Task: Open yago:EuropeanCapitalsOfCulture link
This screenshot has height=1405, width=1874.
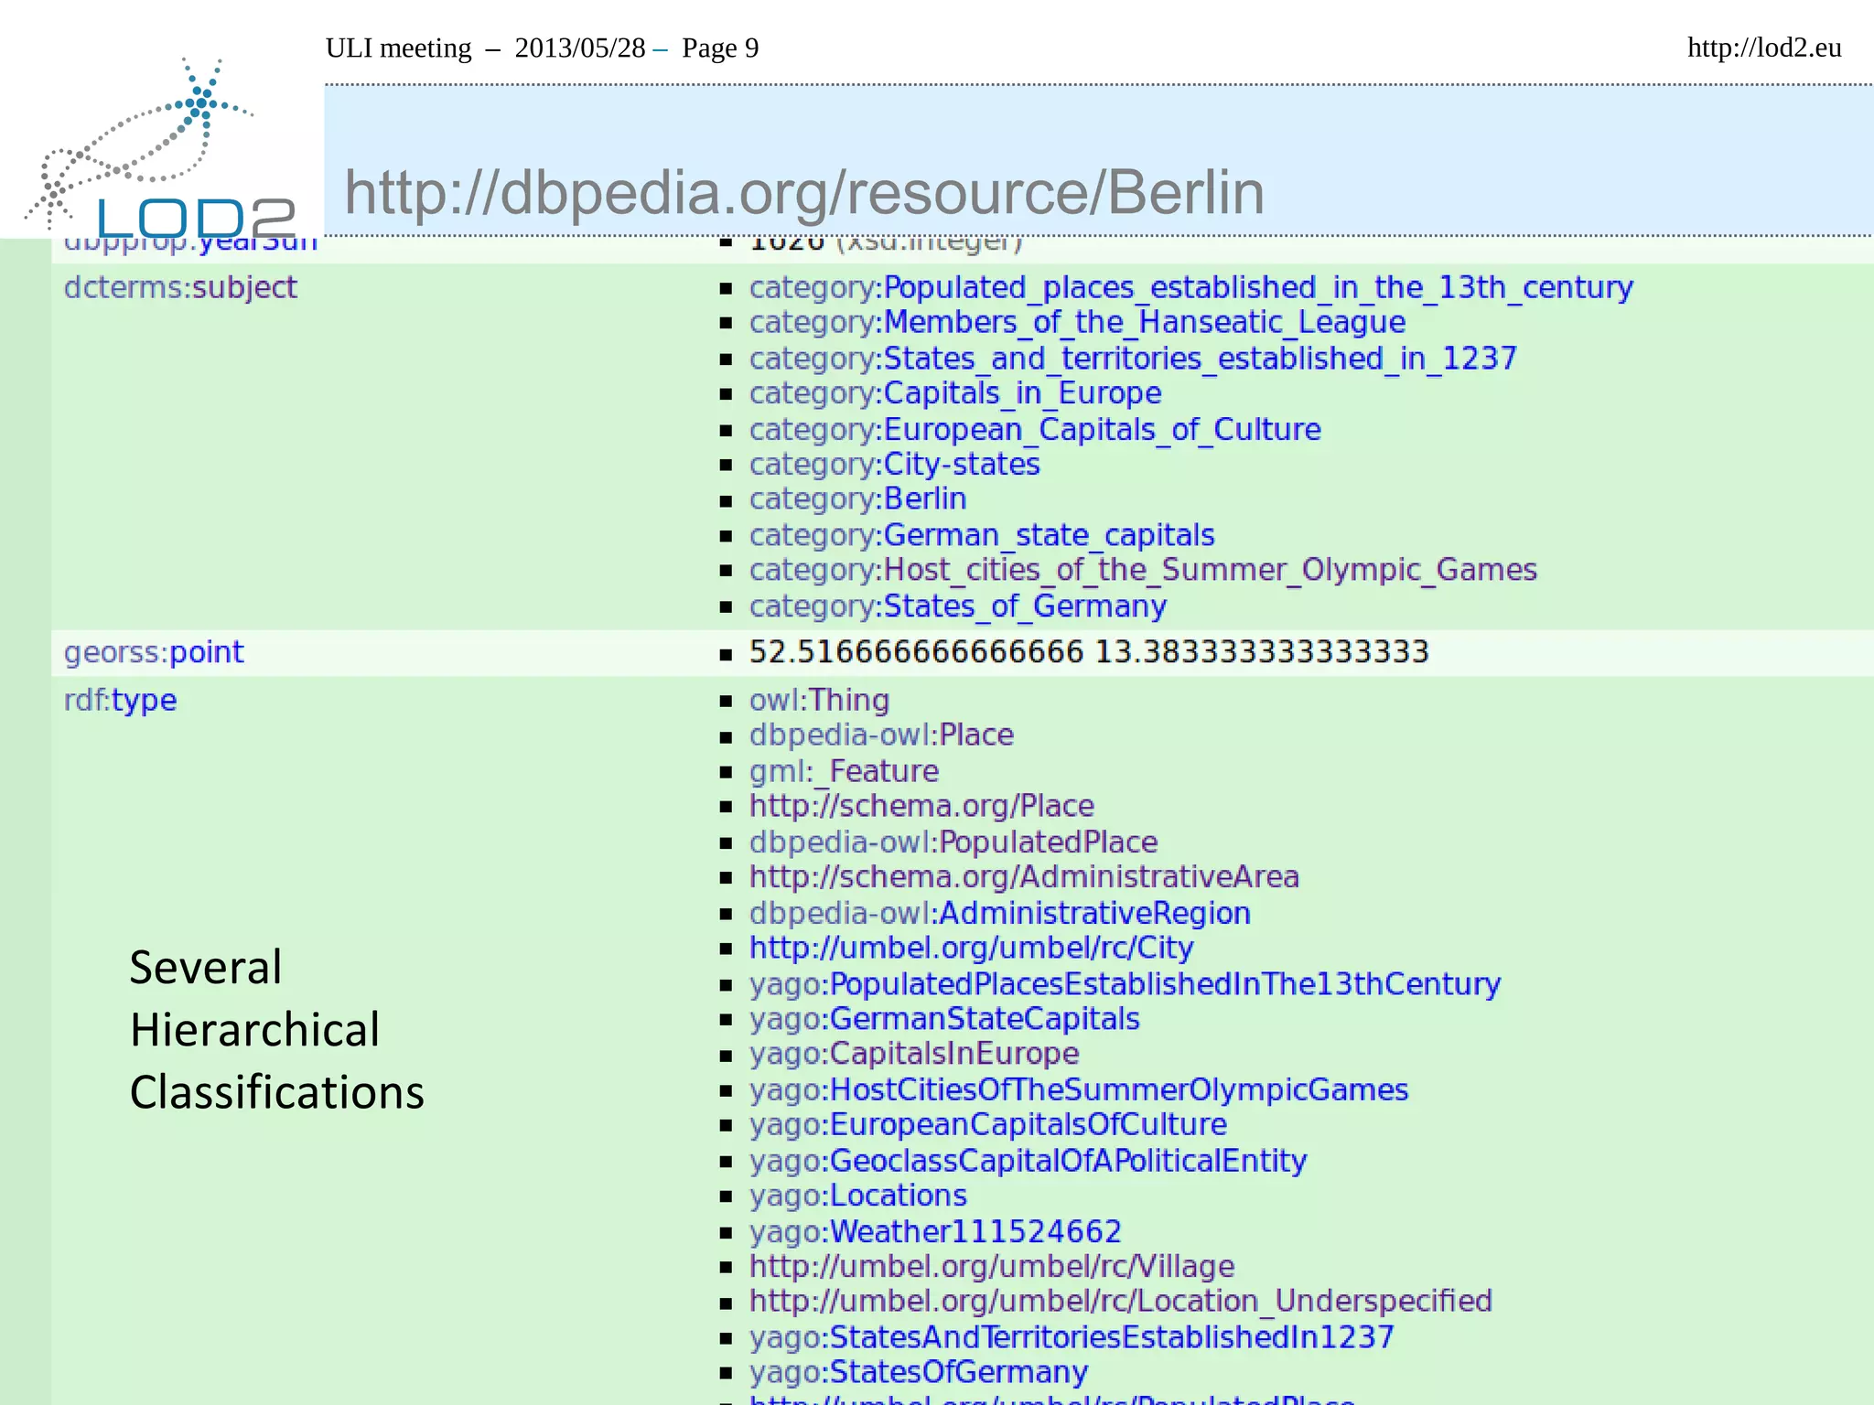Action: (988, 1124)
